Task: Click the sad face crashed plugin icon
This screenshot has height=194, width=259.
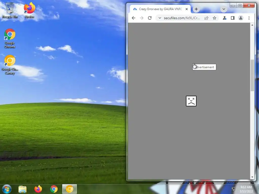Action: point(191,101)
